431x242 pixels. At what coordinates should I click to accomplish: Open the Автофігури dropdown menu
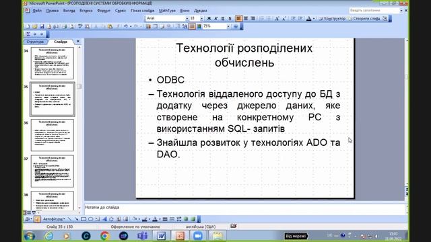click(x=53, y=219)
